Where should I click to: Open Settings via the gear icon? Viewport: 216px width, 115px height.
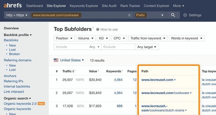tap(185, 15)
